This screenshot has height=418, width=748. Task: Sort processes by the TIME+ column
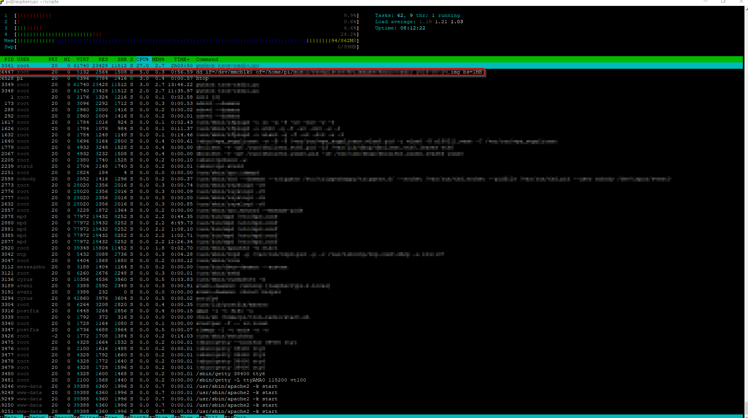click(x=181, y=59)
